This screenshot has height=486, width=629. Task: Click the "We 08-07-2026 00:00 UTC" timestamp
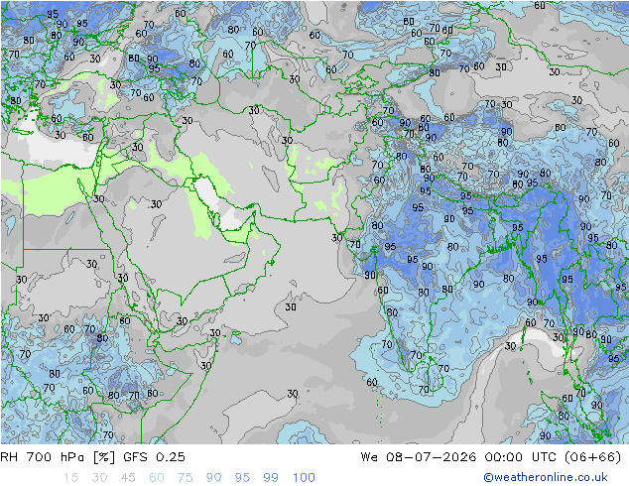pos(459,457)
